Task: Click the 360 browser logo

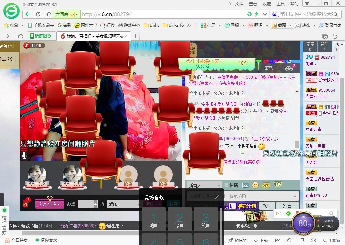Action: (x=11, y=11)
